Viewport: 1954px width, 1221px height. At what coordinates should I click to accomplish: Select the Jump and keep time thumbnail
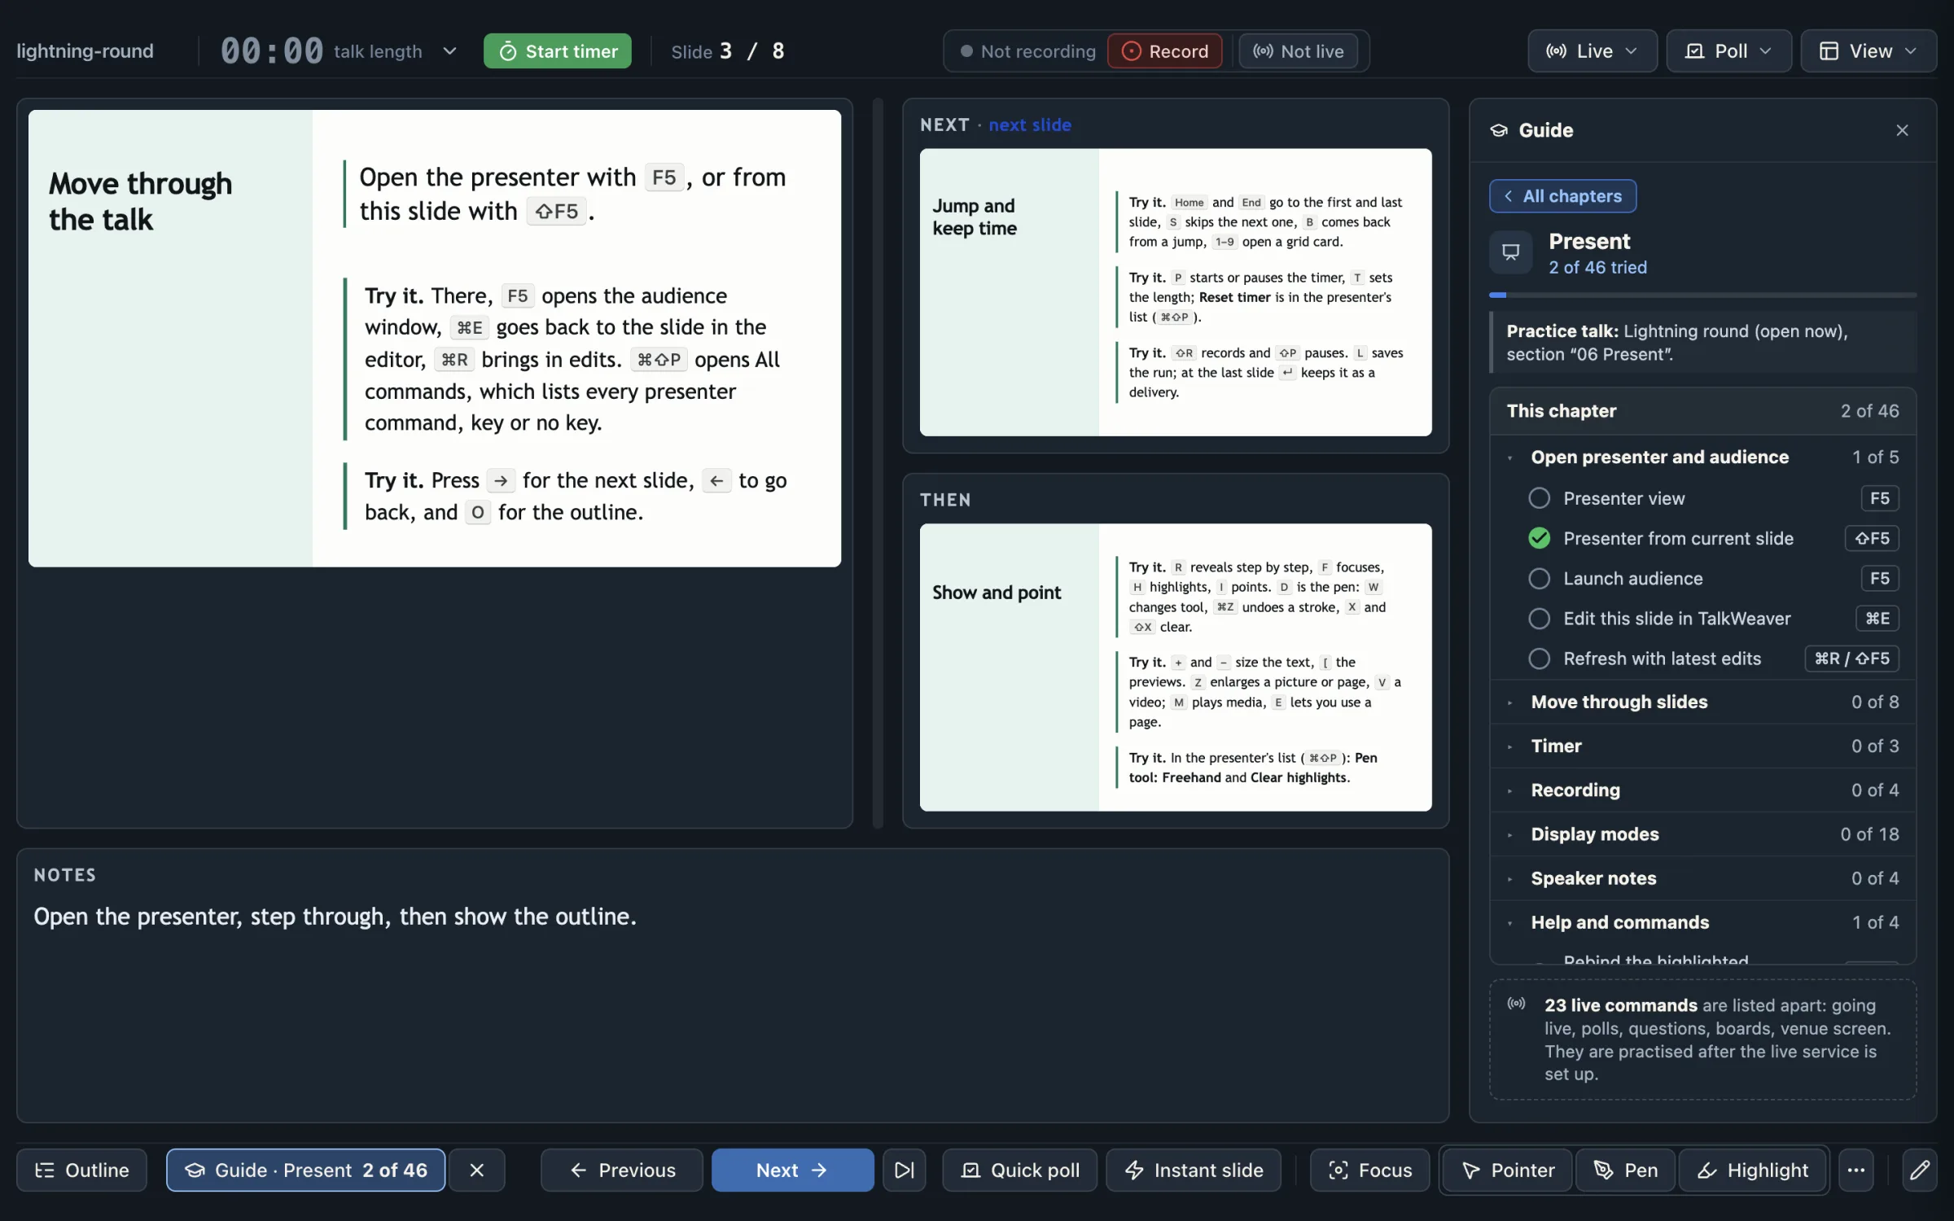[x=1176, y=292]
